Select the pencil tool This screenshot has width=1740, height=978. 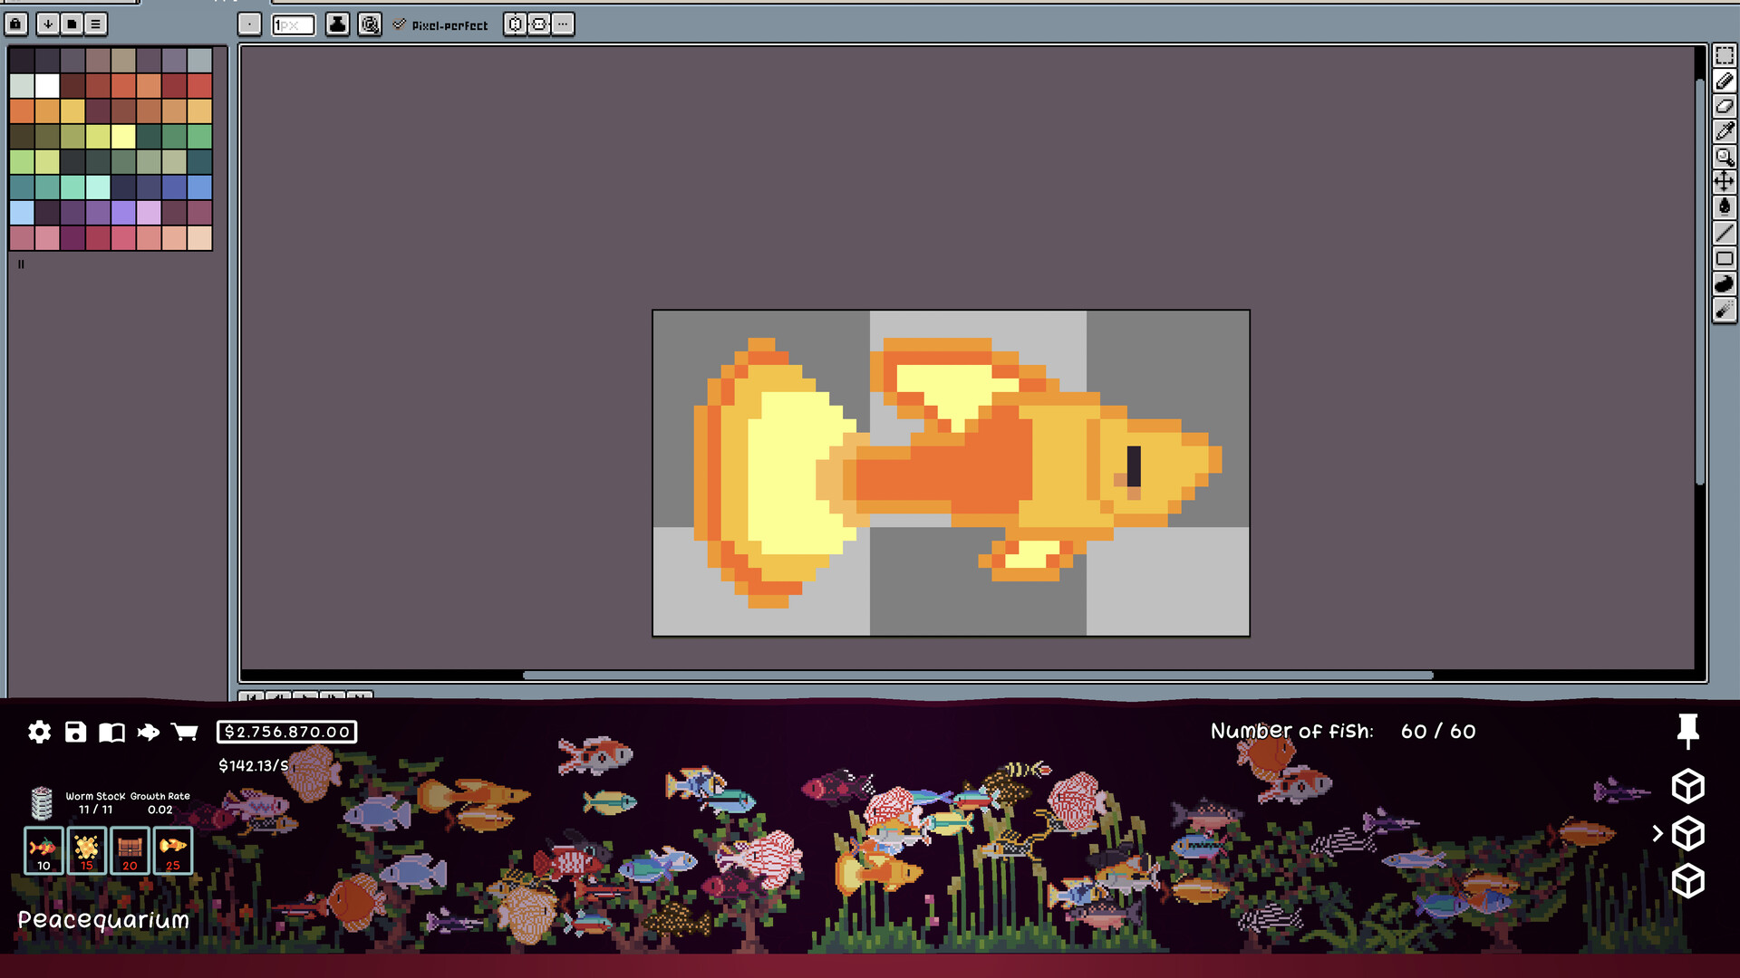(x=1724, y=81)
